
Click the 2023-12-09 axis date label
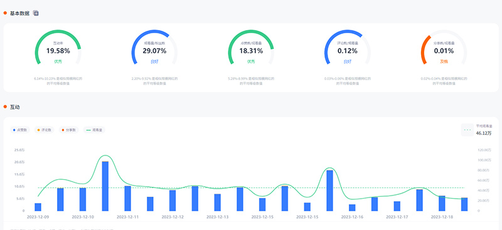coord(38,217)
